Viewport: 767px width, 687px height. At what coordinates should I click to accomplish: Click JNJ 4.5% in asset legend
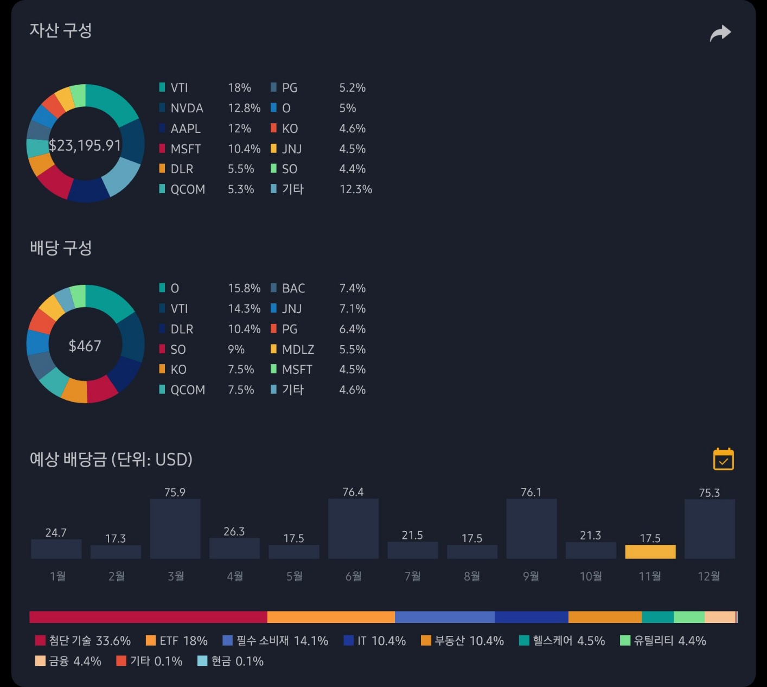318,149
